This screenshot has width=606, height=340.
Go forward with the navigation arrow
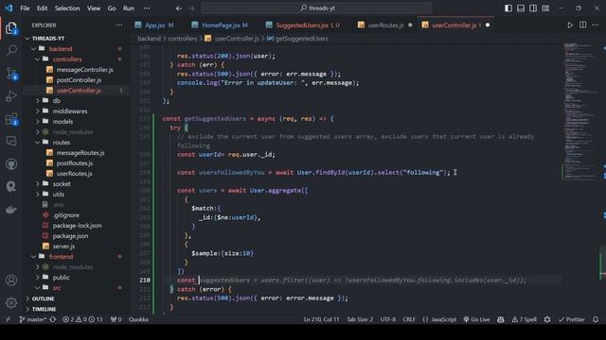[x=191, y=8]
